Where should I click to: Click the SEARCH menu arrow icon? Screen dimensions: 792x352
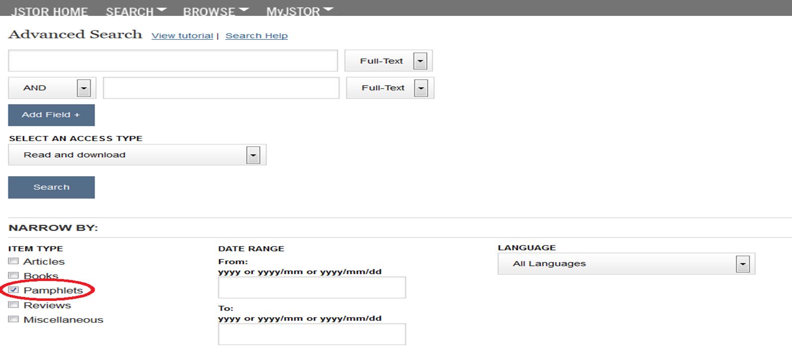(x=161, y=10)
